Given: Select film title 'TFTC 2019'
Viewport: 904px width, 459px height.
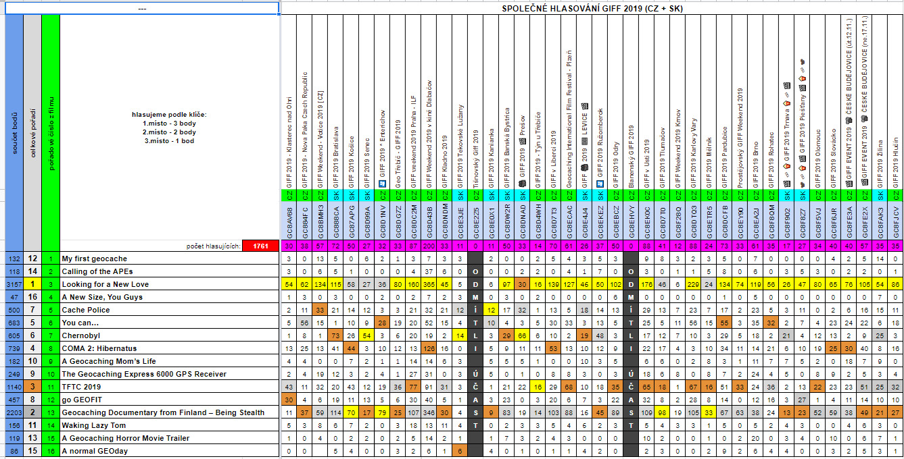Looking at the screenshot, I should [x=170, y=387].
